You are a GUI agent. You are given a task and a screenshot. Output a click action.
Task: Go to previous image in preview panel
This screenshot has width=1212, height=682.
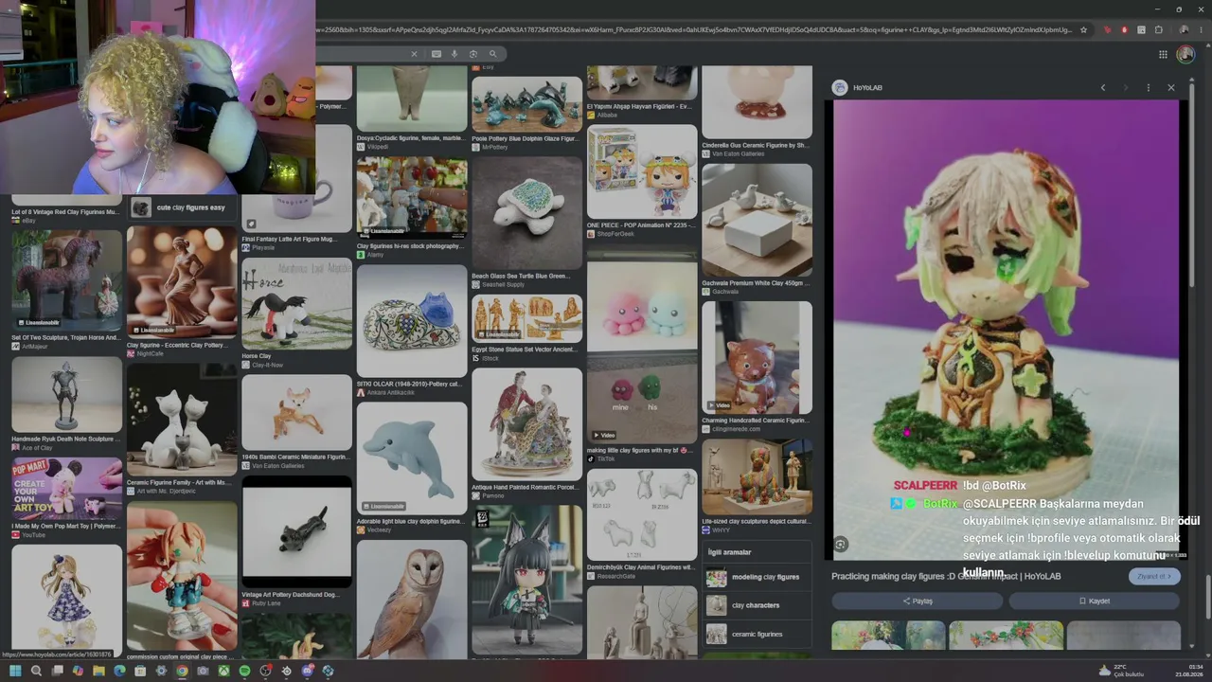(1103, 87)
